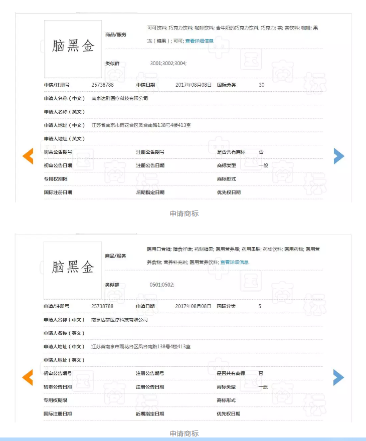Viewport: 366px width, 441px height.
Task: Select international class value 5
Action: click(260, 306)
